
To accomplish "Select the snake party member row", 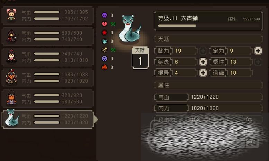I will (48, 120).
